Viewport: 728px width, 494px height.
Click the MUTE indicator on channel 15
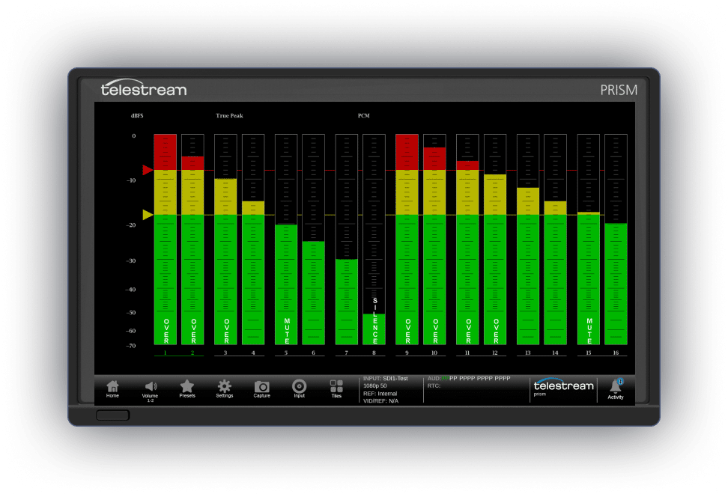[x=589, y=331]
